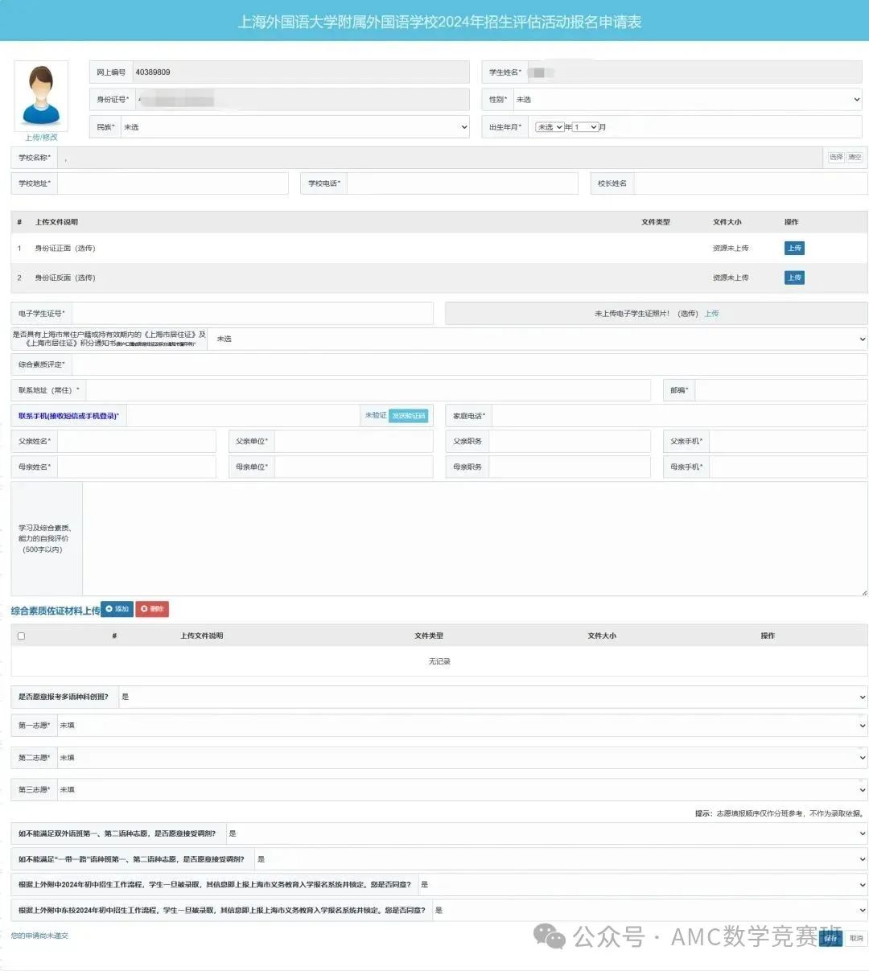Open the 性别 dropdown
The width and height of the screenshot is (869, 971).
tap(687, 100)
